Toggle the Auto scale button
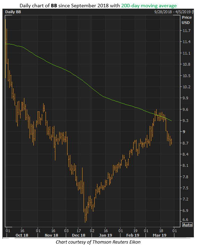Screen dimensions: 197x246 (x=187, y=225)
